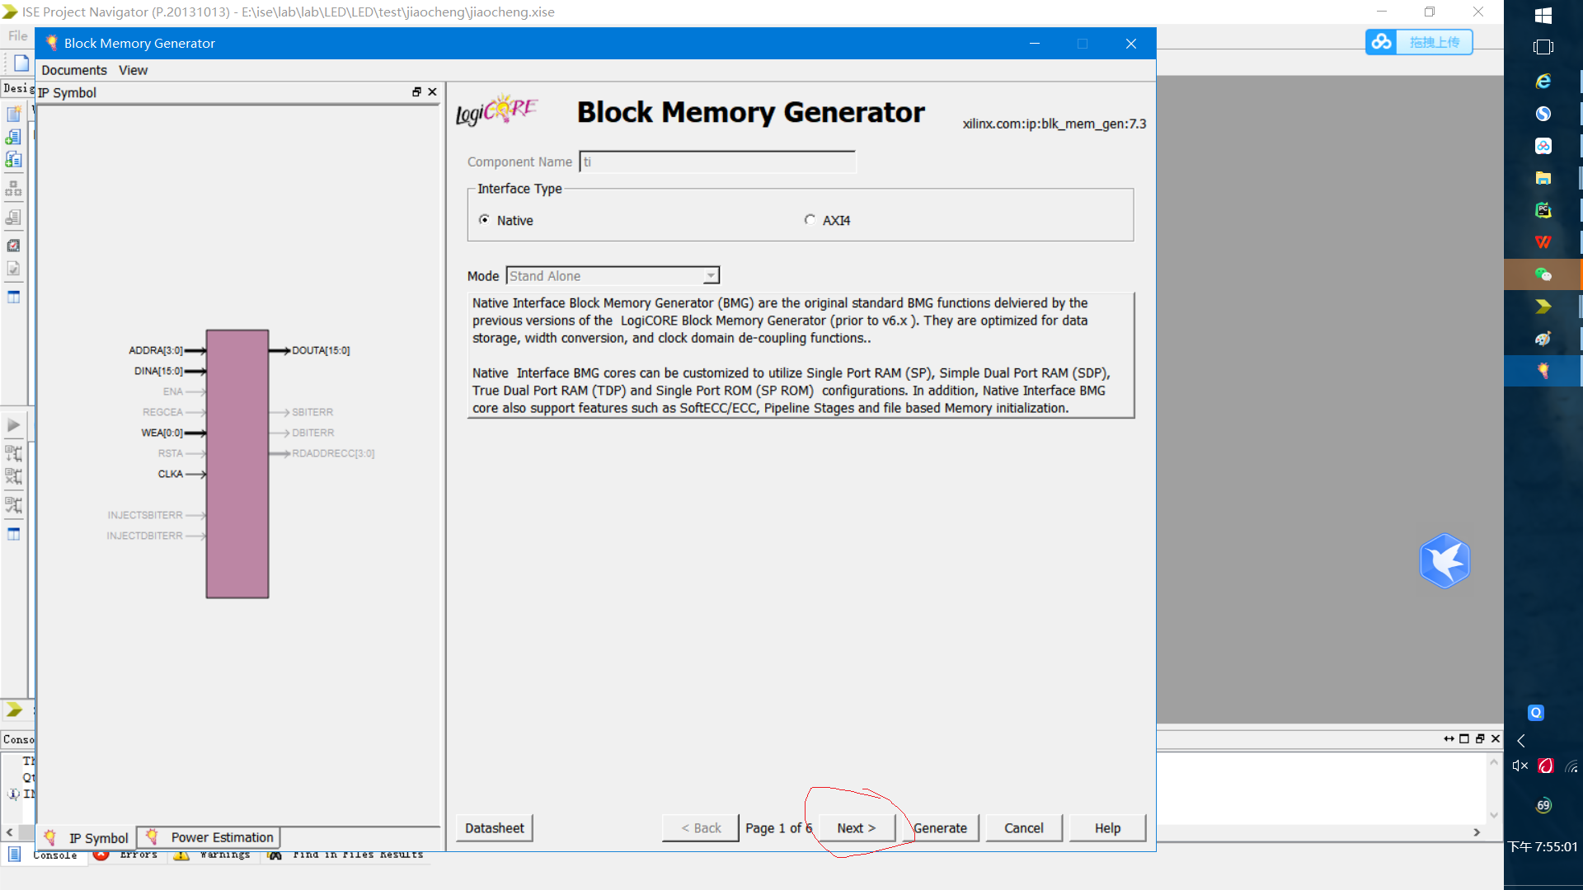Screen dimensions: 1583x890
Task: Open the Datasheet button
Action: coord(494,828)
